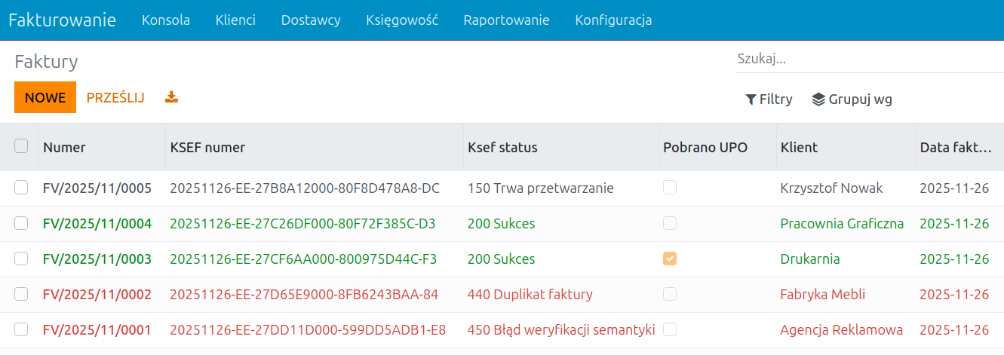Sort by the Ksef status column header

[x=502, y=148]
